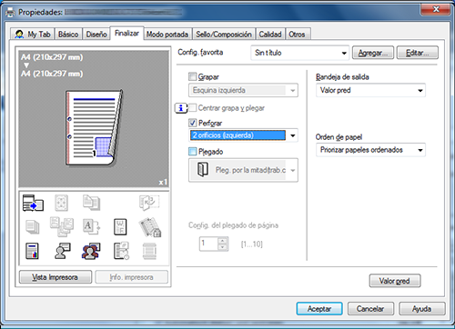Image resolution: width=455 pixels, height=329 pixels.
Task: Click the page icon with color bar chart
Action: click(32, 251)
